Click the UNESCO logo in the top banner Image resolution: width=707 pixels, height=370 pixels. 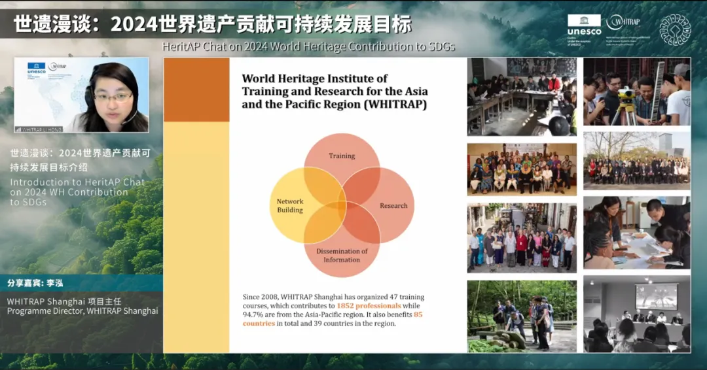tap(584, 29)
